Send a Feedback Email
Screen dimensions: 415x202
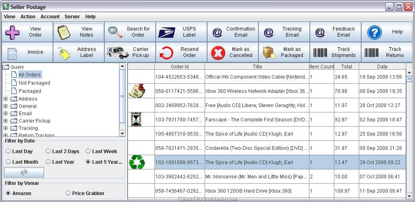pyautogui.click(x=336, y=32)
